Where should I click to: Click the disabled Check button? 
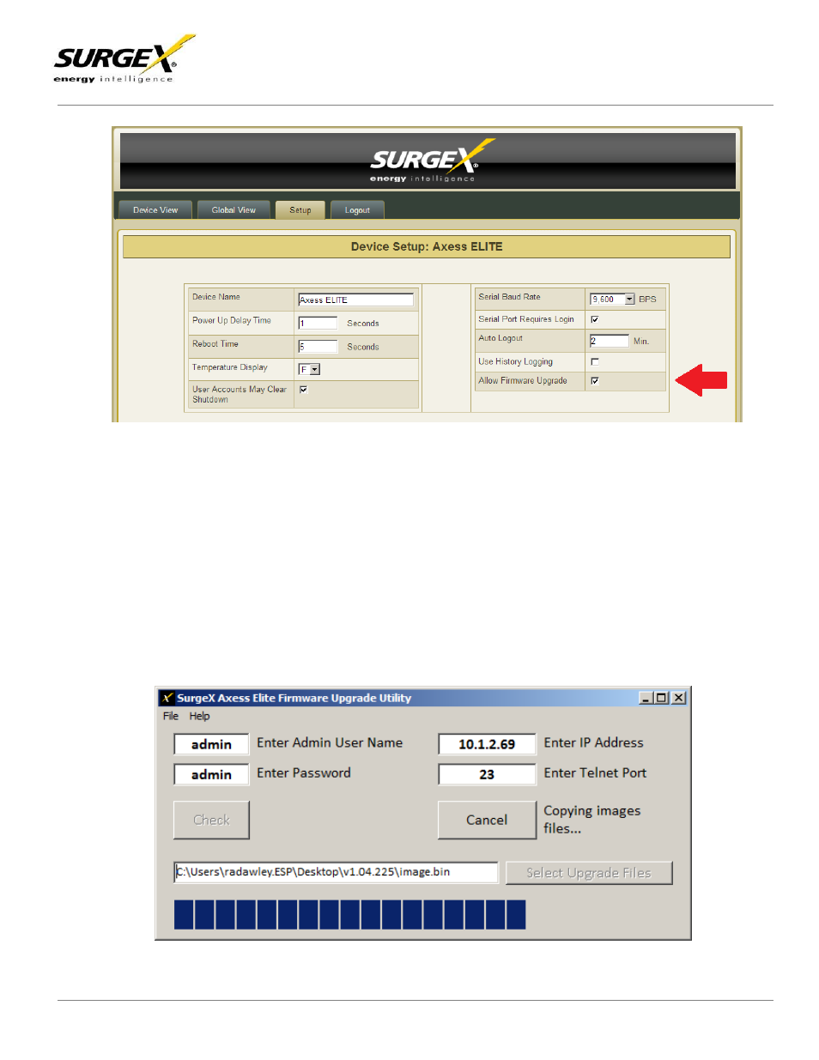pos(211,820)
